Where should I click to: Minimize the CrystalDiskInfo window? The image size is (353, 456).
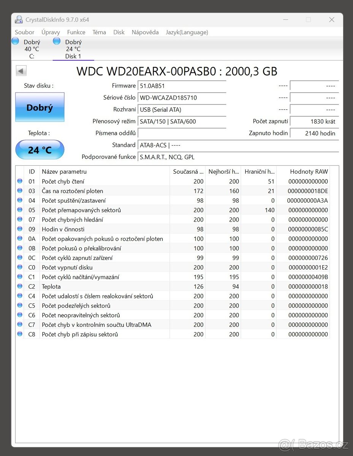coord(285,20)
